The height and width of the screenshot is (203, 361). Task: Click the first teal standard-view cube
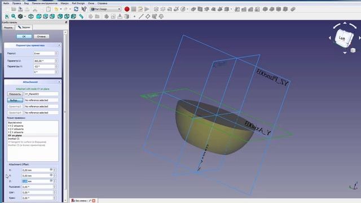pyautogui.click(x=39, y=16)
